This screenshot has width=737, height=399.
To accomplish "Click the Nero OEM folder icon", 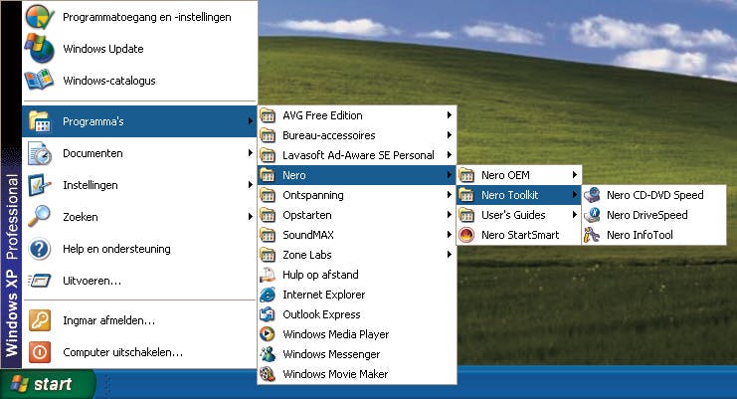I will pyautogui.click(x=466, y=175).
